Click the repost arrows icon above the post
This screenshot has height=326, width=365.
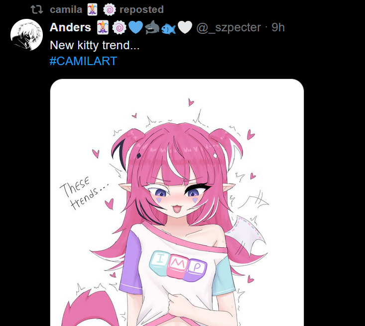[x=37, y=9]
